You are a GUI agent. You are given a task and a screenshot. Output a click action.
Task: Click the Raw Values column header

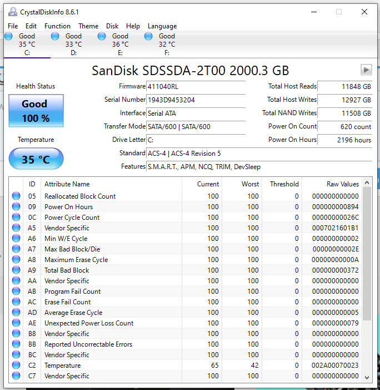pyautogui.click(x=332, y=184)
